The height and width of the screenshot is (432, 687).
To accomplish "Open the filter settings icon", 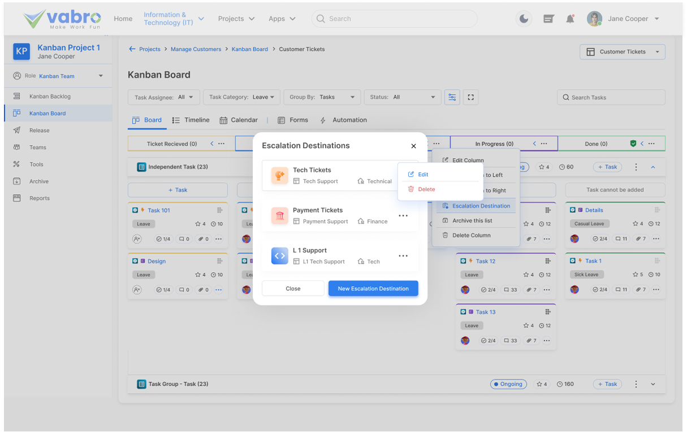I will click(x=452, y=97).
